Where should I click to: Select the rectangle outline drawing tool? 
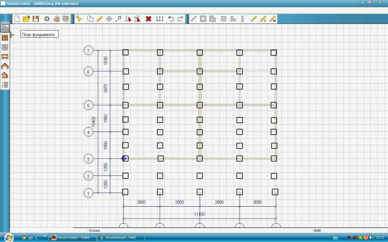(203, 19)
